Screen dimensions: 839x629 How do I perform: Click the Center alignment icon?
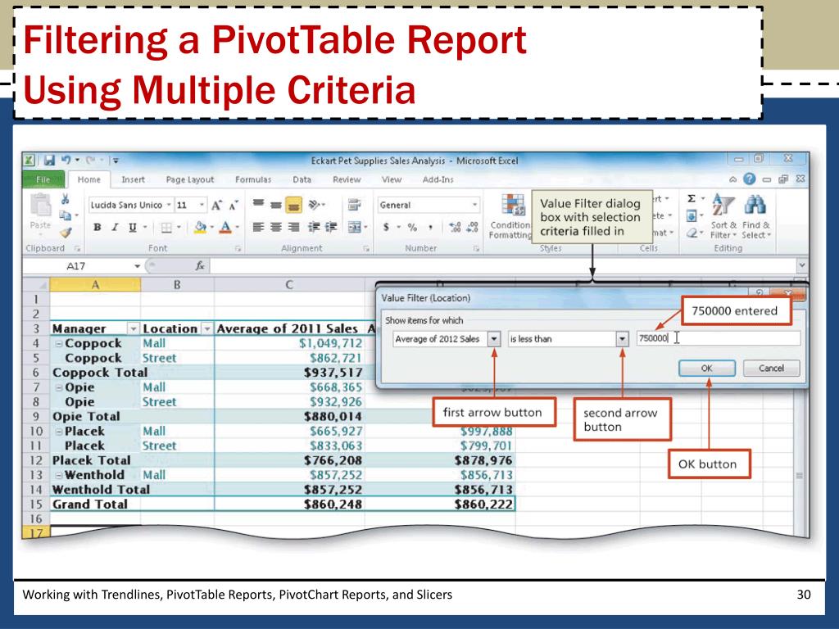276,228
